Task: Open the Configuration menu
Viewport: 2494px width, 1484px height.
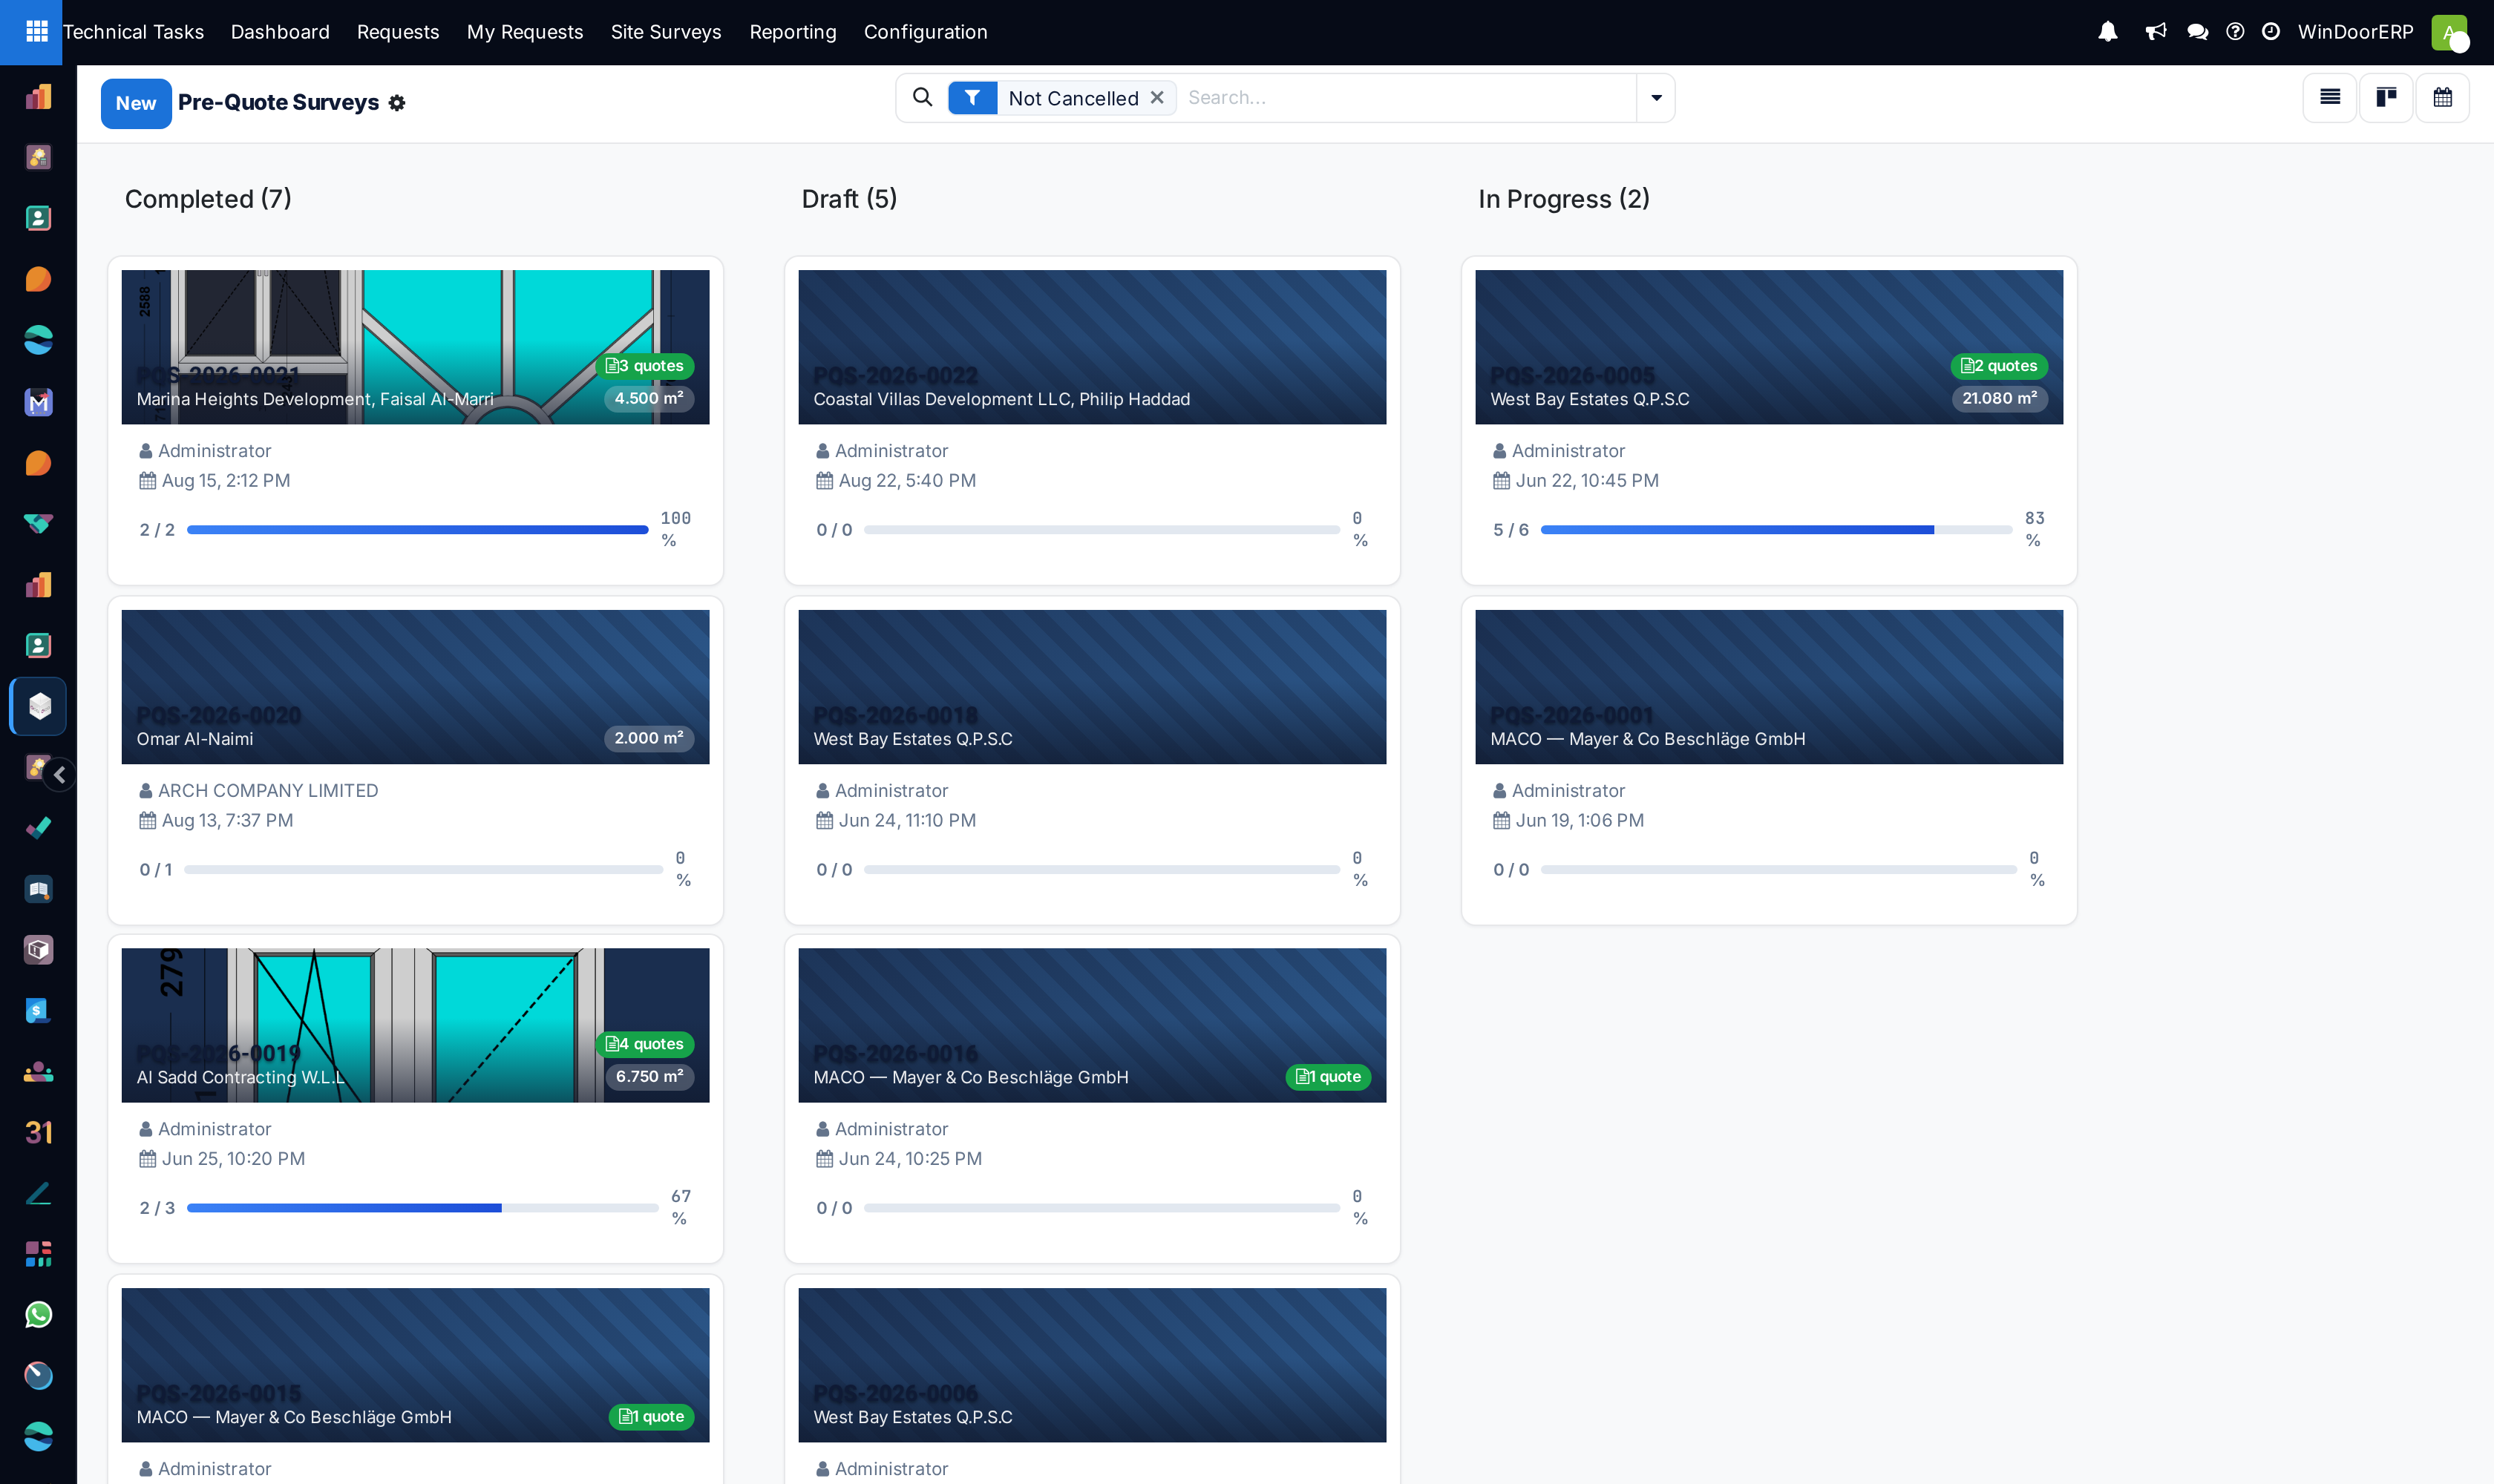Action: click(x=926, y=32)
